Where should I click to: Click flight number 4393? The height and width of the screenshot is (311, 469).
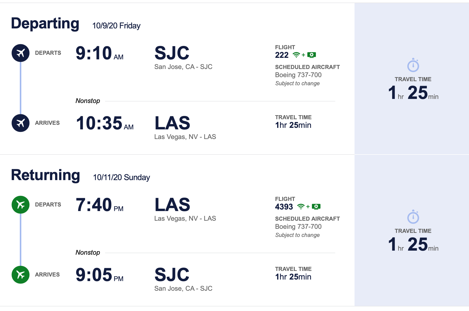pos(284,207)
